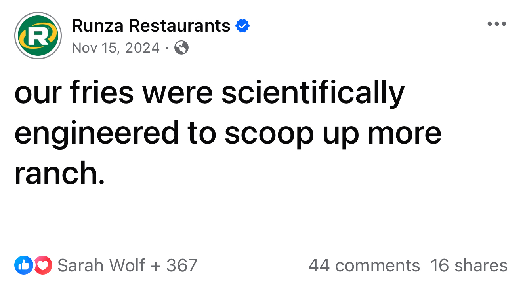The width and height of the screenshot is (523, 292).
Task: Click the word "were" in the post
Action: tap(178, 93)
